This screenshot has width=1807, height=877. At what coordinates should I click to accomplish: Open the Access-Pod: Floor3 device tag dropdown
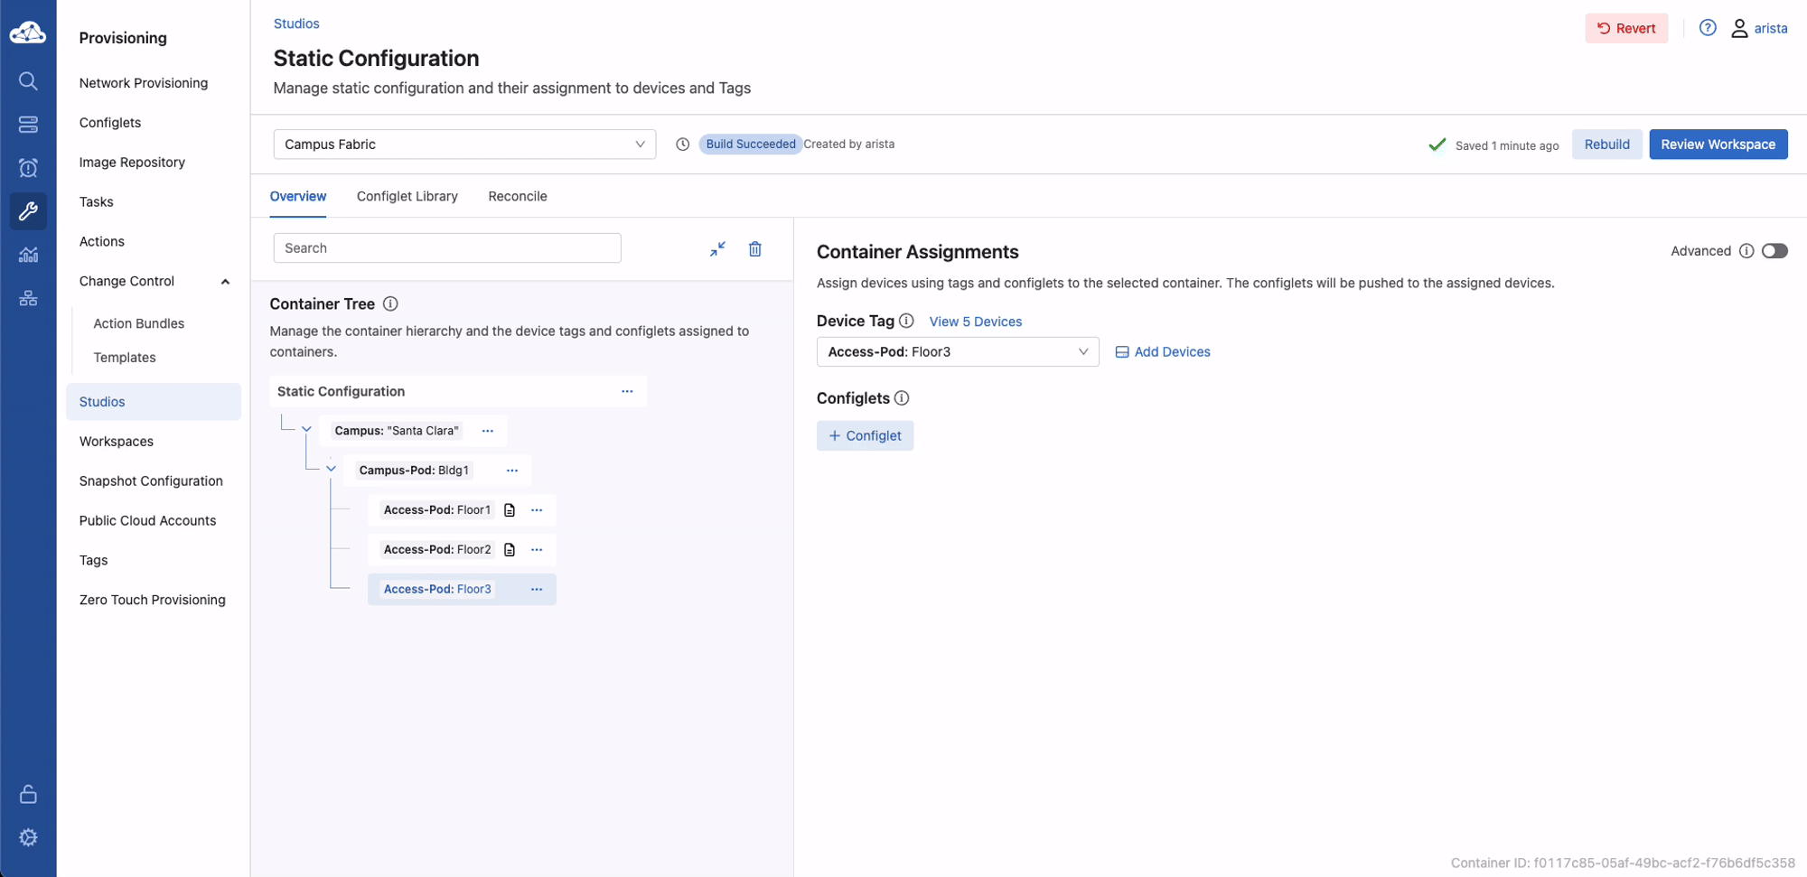(957, 352)
